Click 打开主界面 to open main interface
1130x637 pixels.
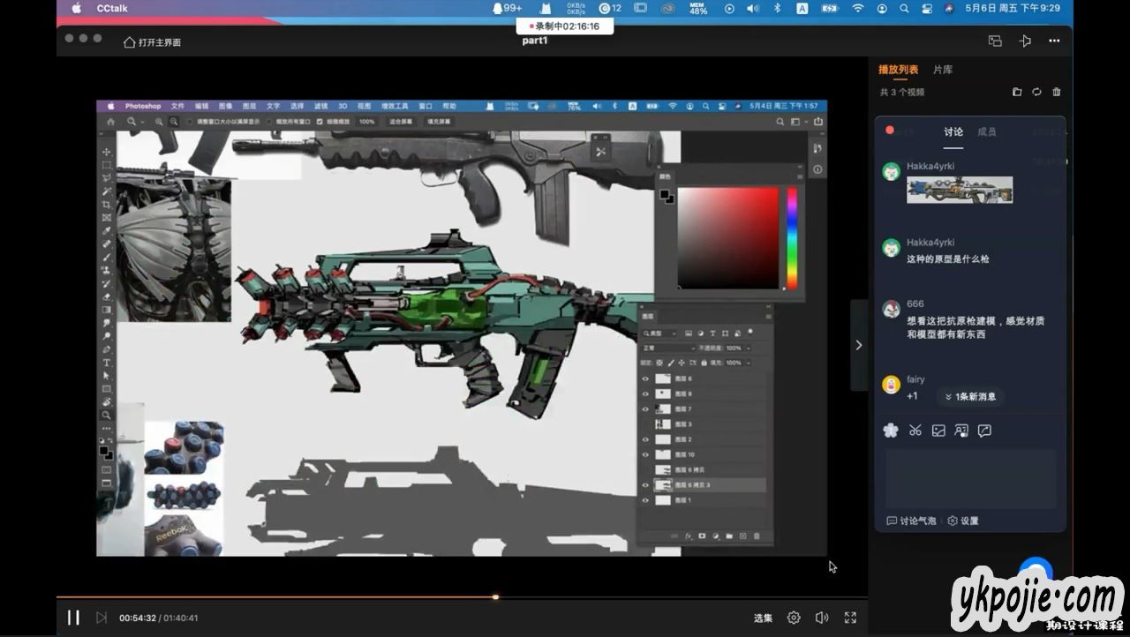(153, 41)
